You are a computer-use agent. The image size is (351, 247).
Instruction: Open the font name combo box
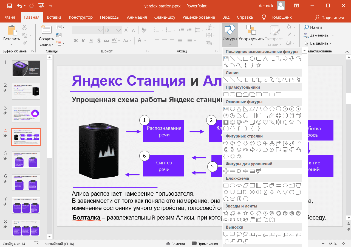click(x=87, y=30)
